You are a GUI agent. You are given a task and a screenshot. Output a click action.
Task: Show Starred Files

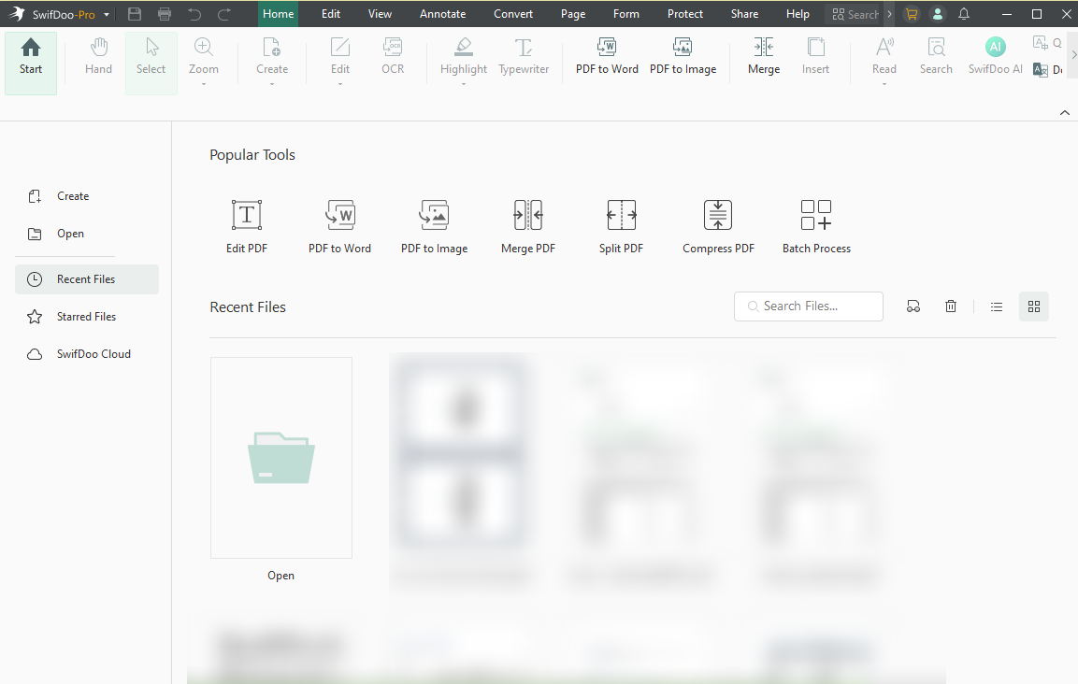(x=87, y=317)
